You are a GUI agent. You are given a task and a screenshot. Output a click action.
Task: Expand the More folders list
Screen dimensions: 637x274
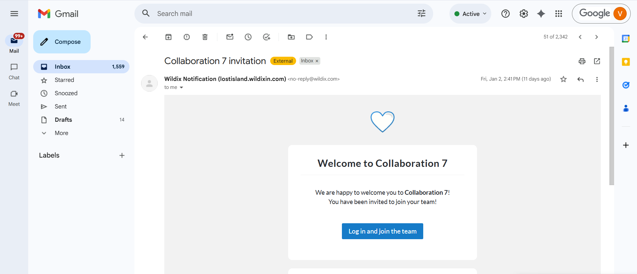[81, 133]
